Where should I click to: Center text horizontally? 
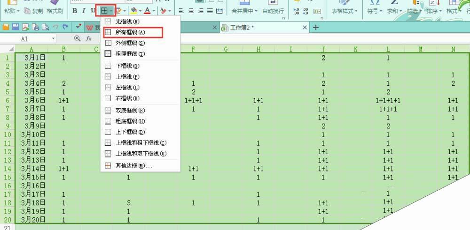tap(191, 11)
